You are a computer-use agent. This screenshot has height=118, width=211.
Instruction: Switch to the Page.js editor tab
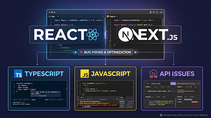(112, 16)
